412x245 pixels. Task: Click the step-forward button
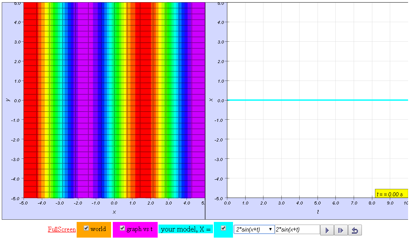coord(341,230)
